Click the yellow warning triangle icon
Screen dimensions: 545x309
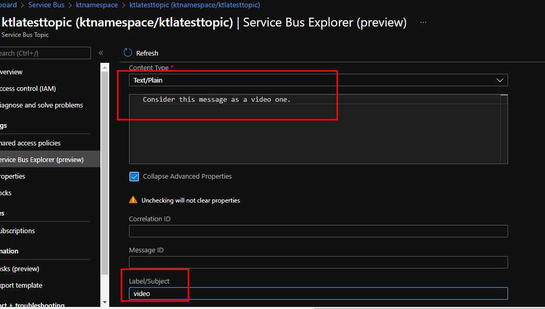[x=133, y=200]
